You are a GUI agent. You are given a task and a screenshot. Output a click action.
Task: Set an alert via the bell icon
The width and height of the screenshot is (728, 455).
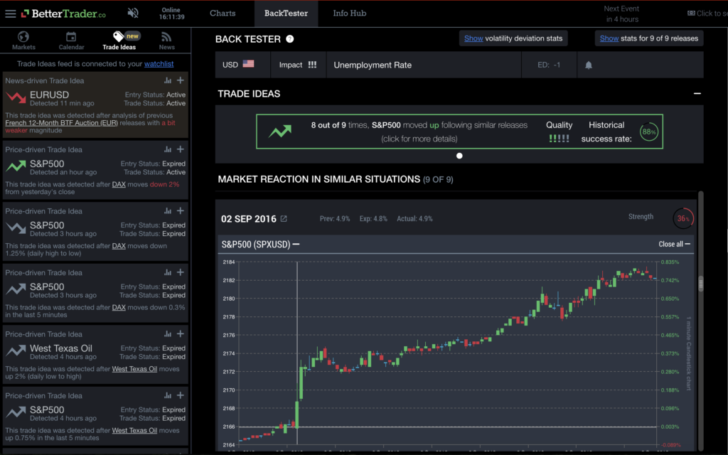coord(587,64)
